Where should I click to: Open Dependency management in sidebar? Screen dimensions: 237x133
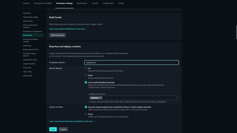click(33, 31)
